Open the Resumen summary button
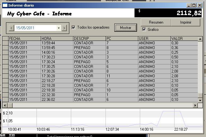This screenshot has width=206, height=137. pos(156,22)
